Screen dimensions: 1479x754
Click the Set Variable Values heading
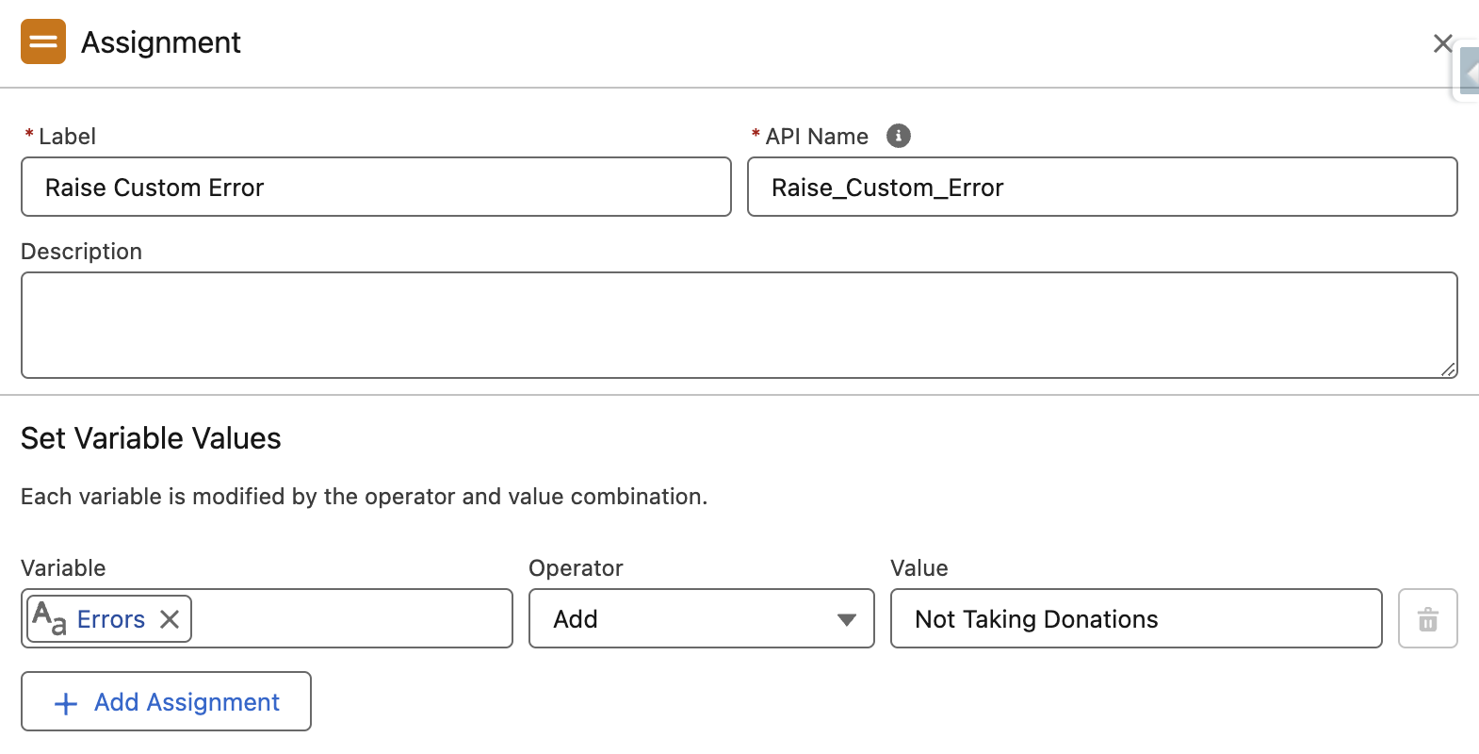point(151,438)
